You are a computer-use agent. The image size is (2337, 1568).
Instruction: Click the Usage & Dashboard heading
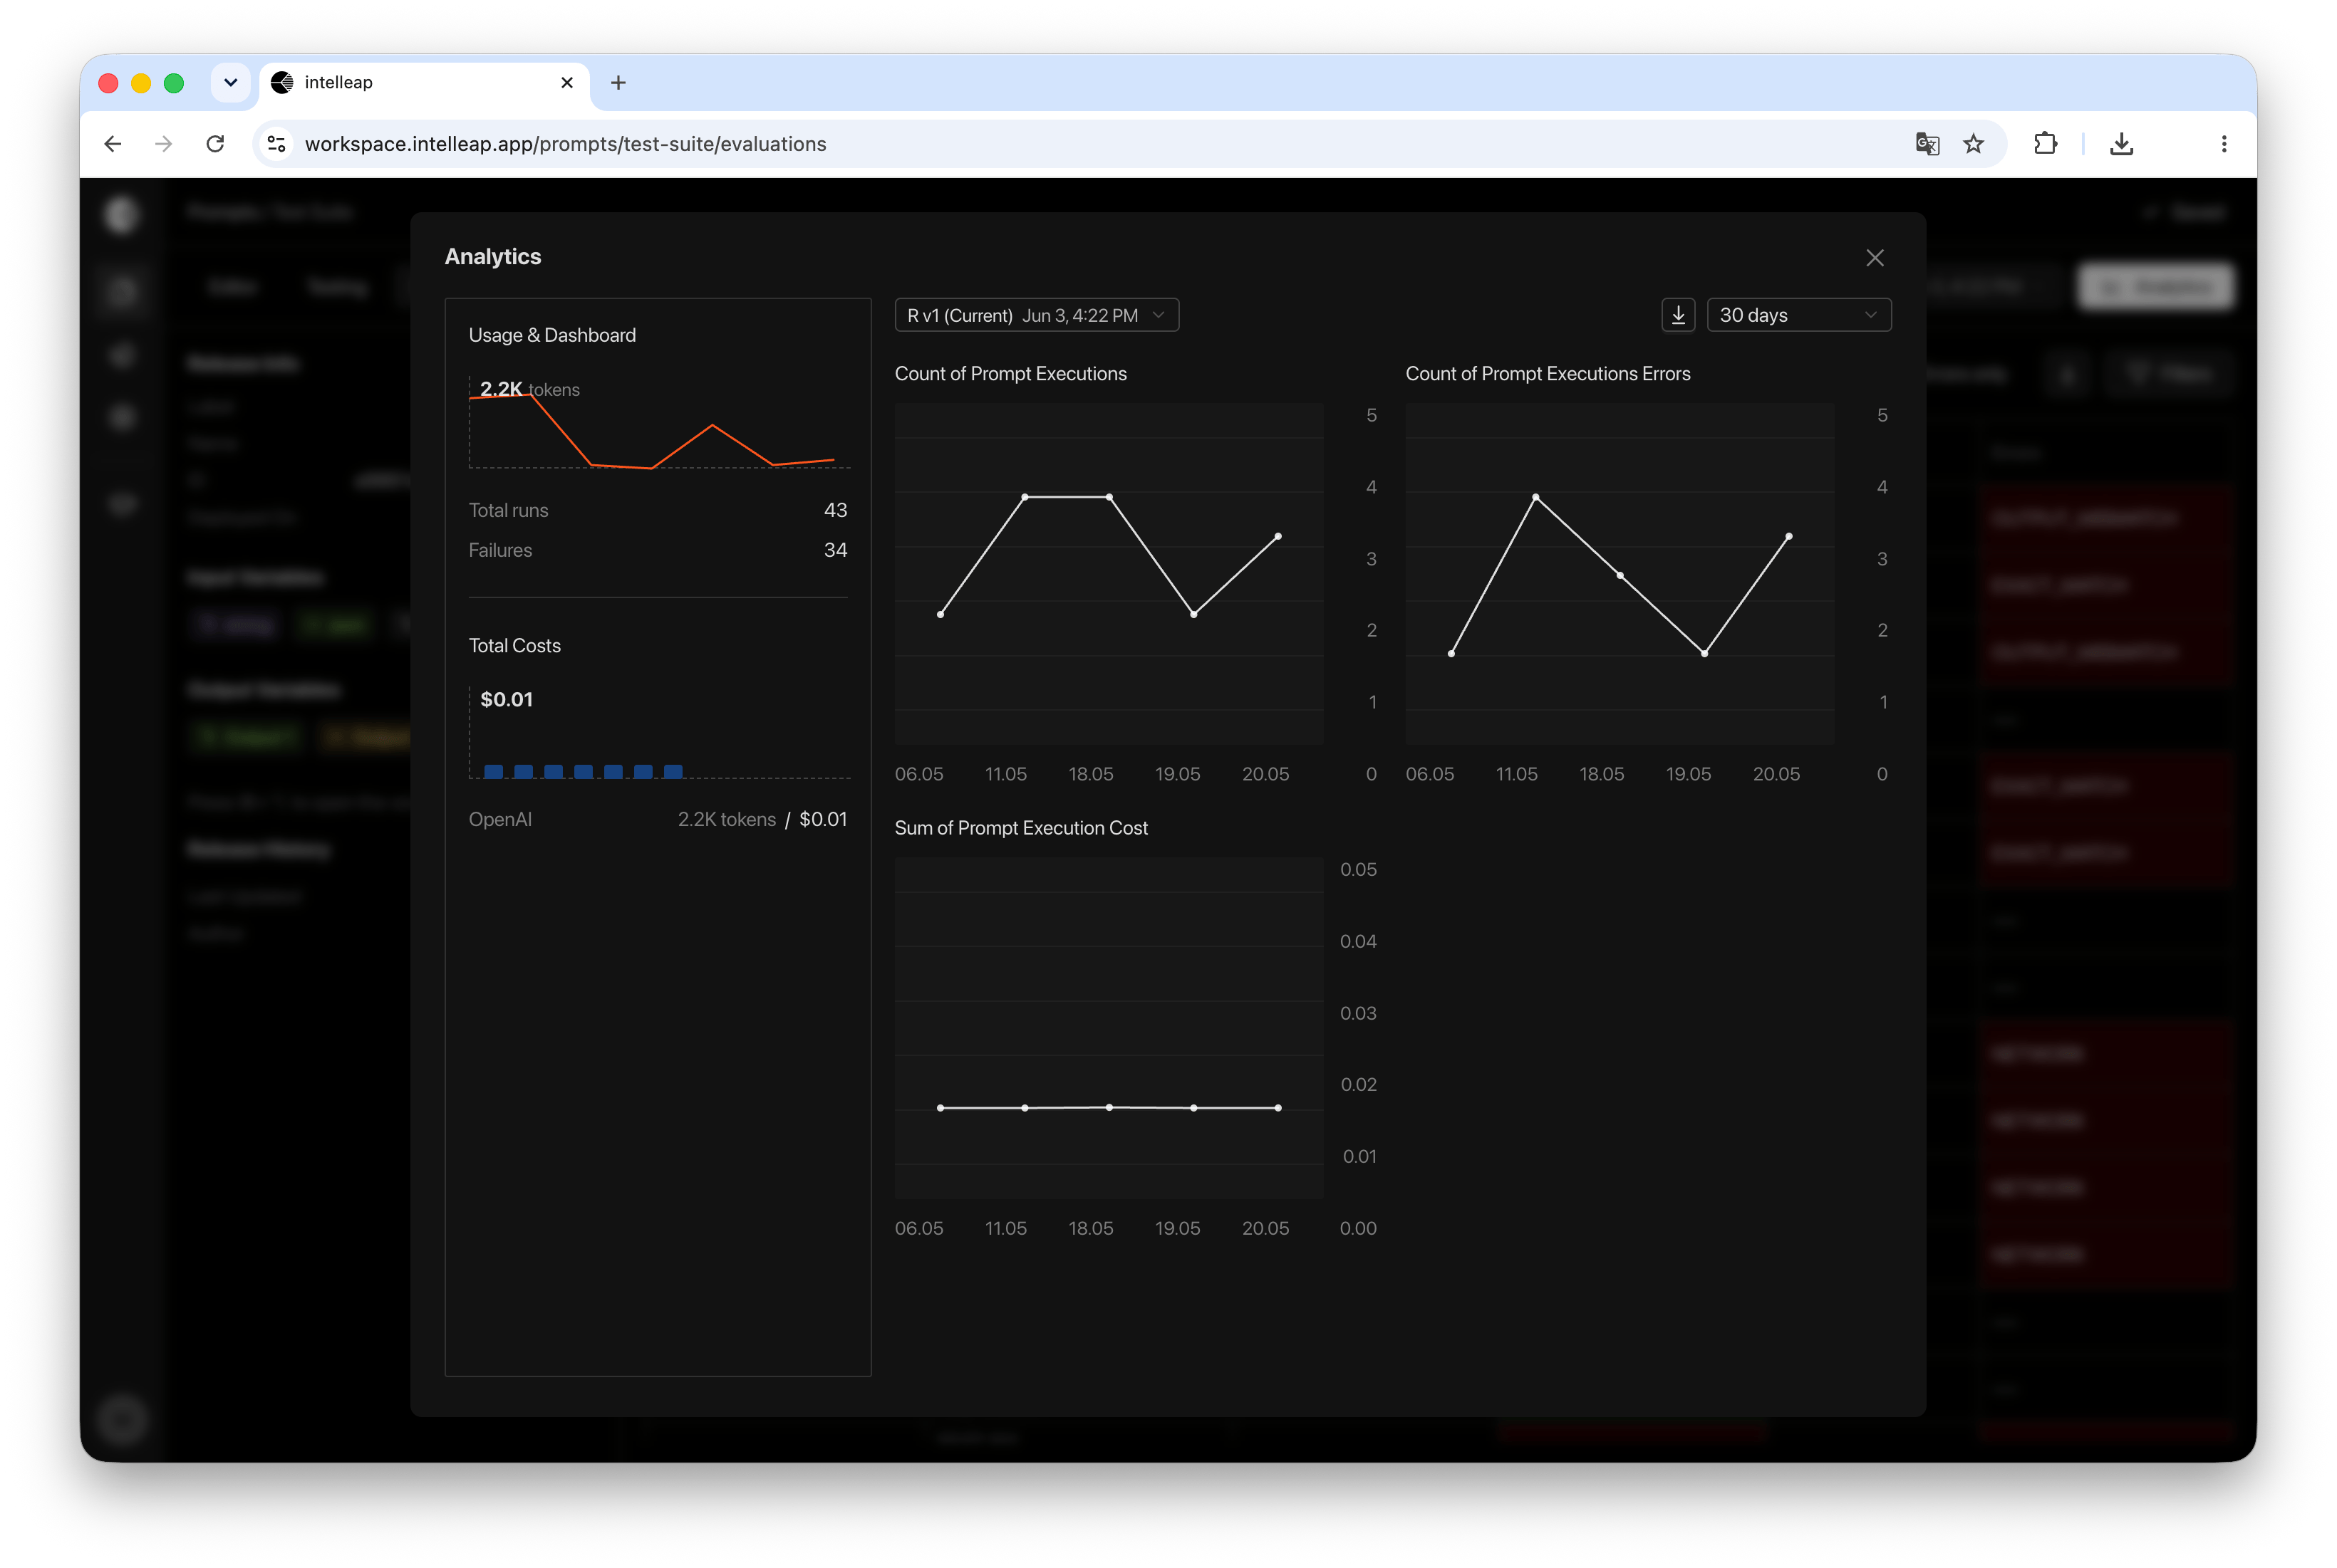pyautogui.click(x=552, y=335)
